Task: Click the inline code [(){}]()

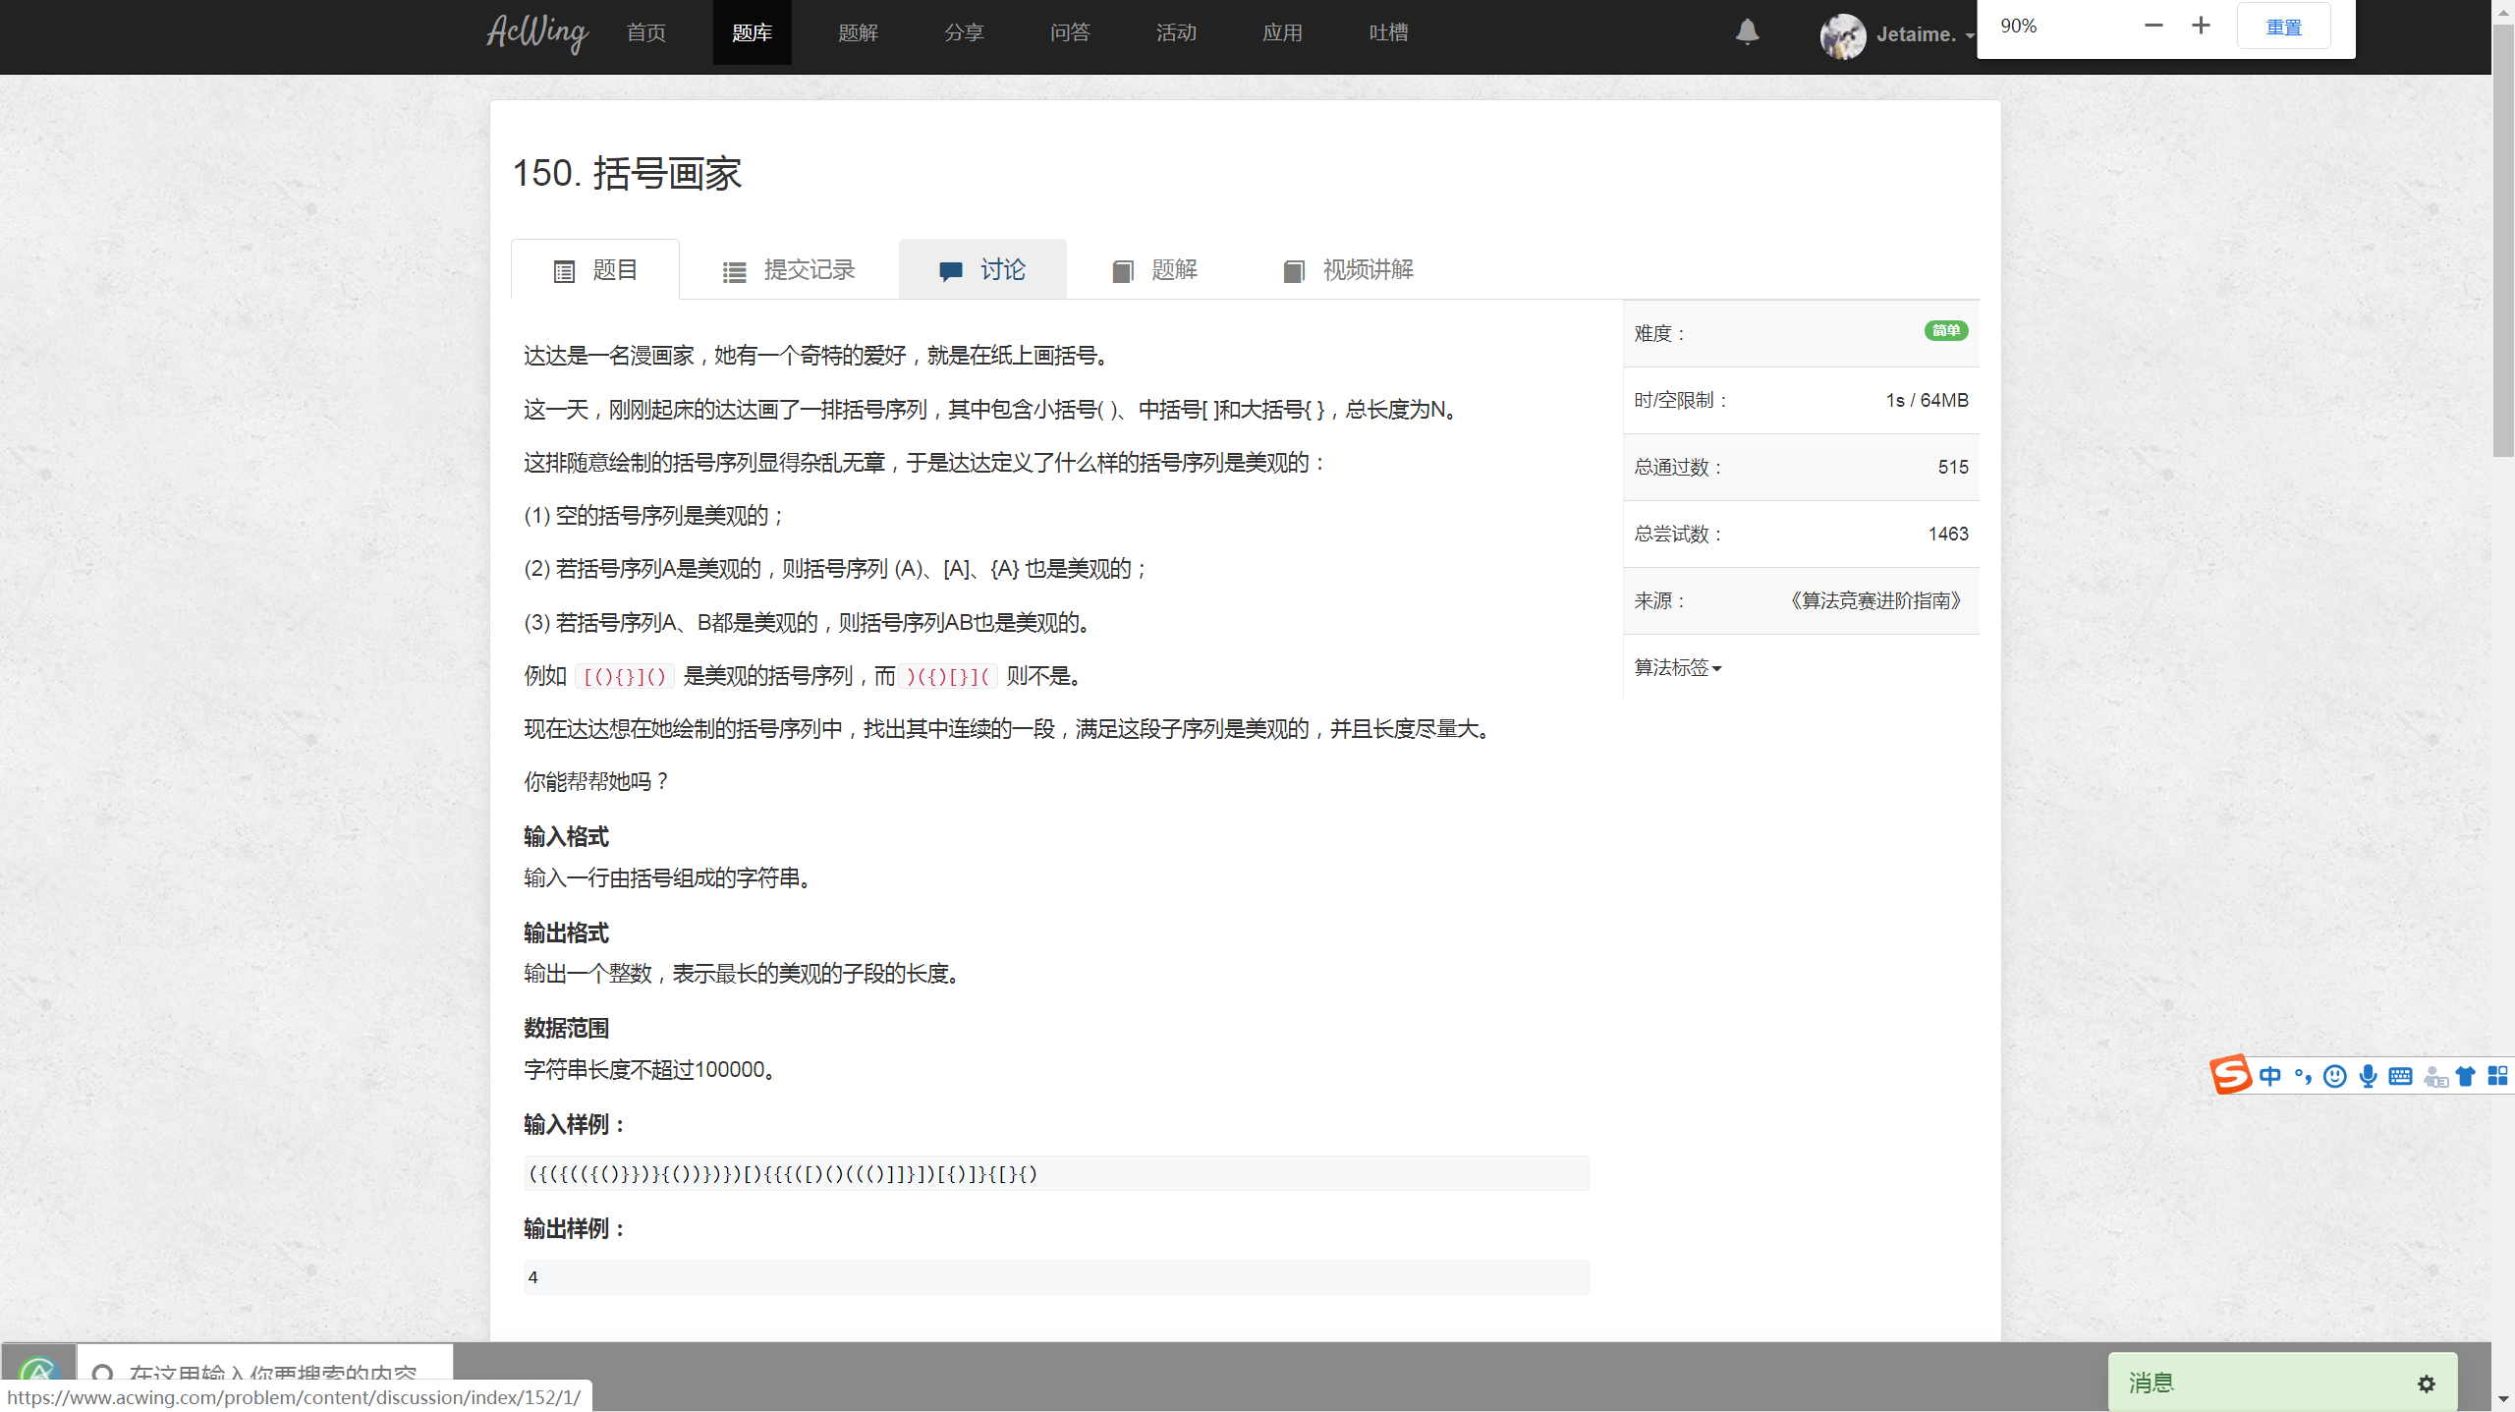Action: 625,676
